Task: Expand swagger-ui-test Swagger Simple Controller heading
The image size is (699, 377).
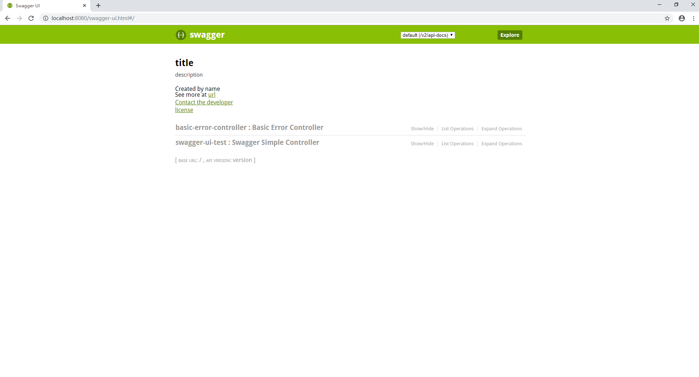Action: (247, 142)
